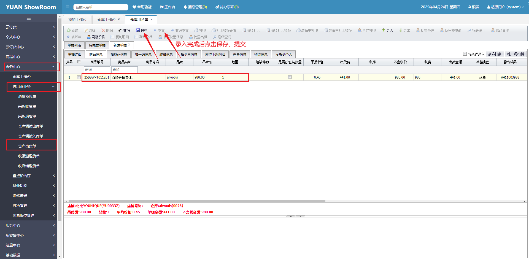Click the 撤销提交 (Revoke submit) icon
529x259 pixels.
point(172,30)
